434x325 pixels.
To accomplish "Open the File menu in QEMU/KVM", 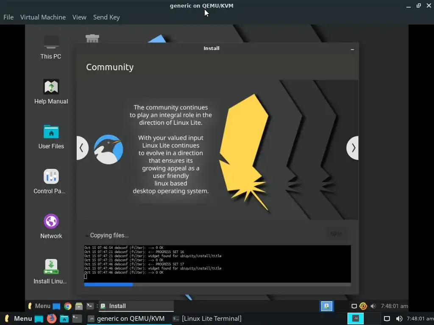I will click(8, 17).
